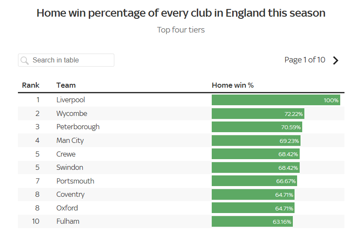Go to next page arrow
The image size is (359, 240).
pyautogui.click(x=336, y=60)
